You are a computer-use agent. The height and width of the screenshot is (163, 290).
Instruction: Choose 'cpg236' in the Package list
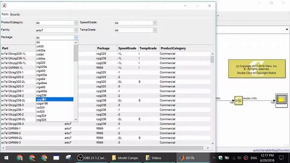point(54,96)
